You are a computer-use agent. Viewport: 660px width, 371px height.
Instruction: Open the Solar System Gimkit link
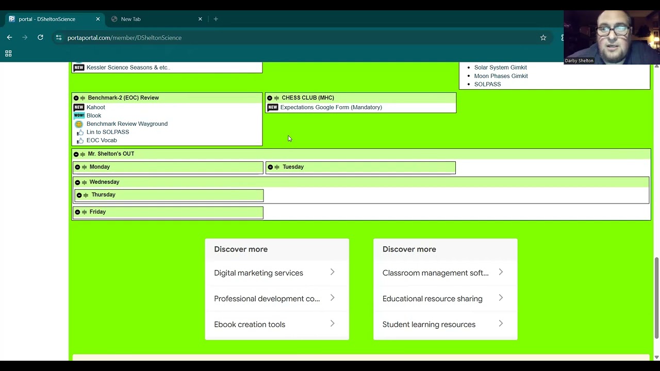coord(501,68)
